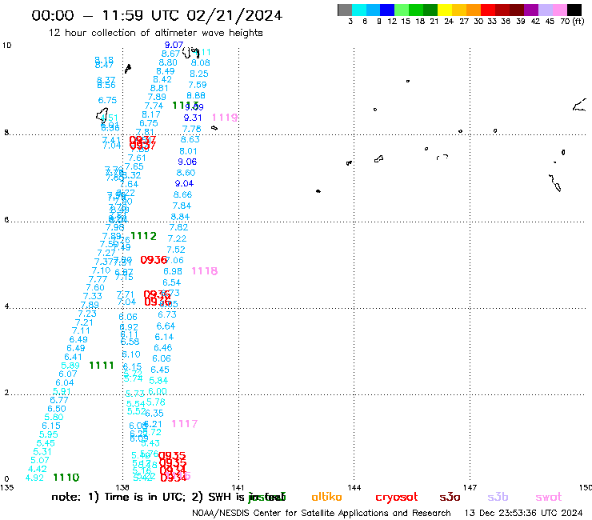
Task: Click the orange 30 ft legend swatch
Action: (x=474, y=10)
